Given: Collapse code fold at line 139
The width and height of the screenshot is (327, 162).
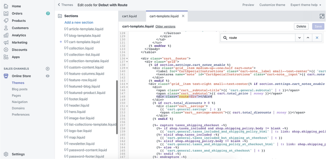Looking at the screenshot, I should [127, 68].
